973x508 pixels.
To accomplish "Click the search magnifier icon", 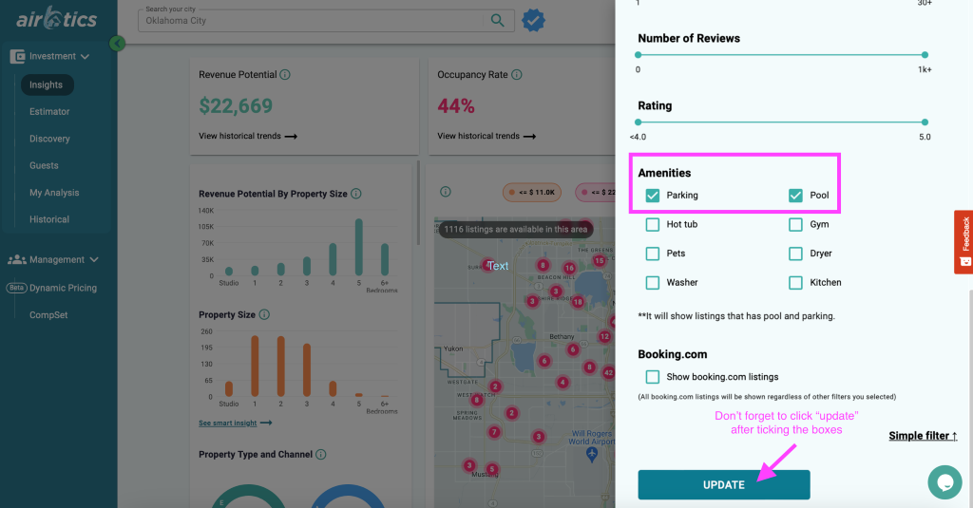I will pos(497,21).
